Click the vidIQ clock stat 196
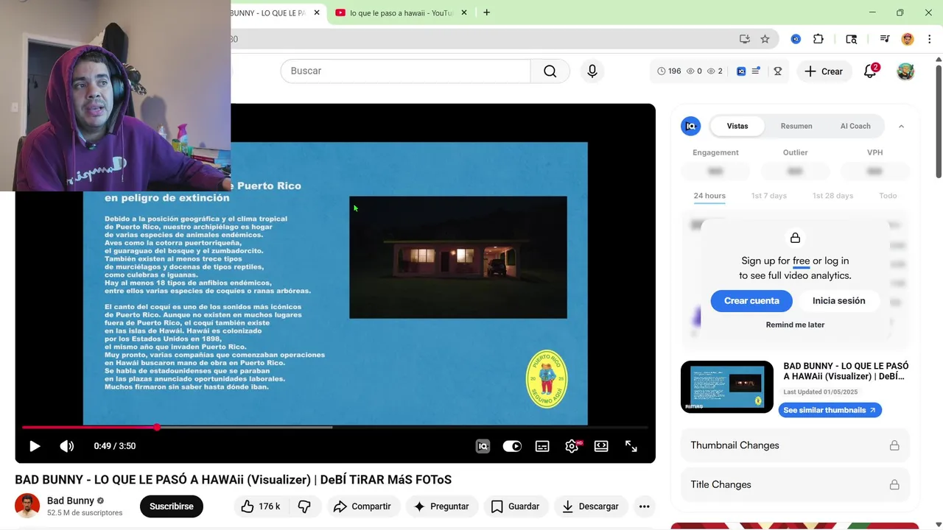Image resolution: width=943 pixels, height=530 pixels. pos(670,71)
